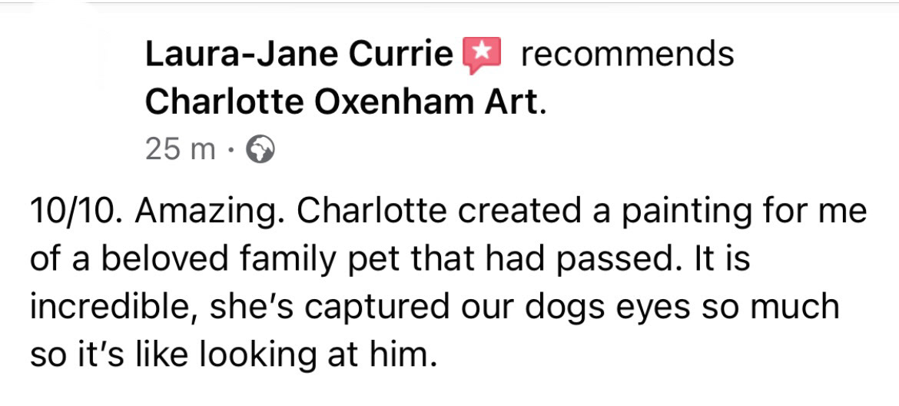This screenshot has width=899, height=406.
Task: Click the 10/10 rating text
Action: (73, 211)
